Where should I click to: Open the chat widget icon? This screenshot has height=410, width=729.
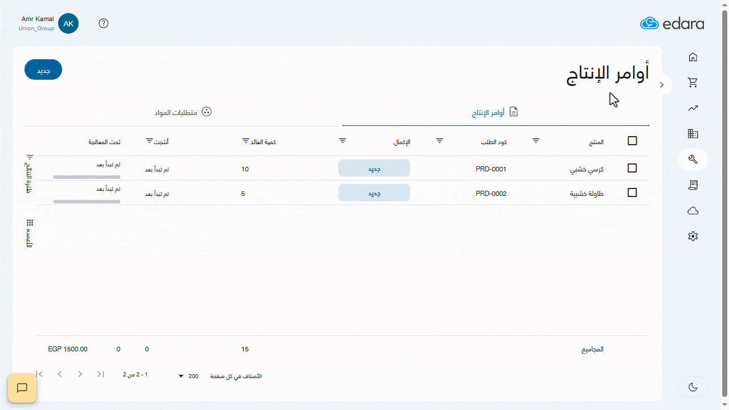tap(22, 388)
